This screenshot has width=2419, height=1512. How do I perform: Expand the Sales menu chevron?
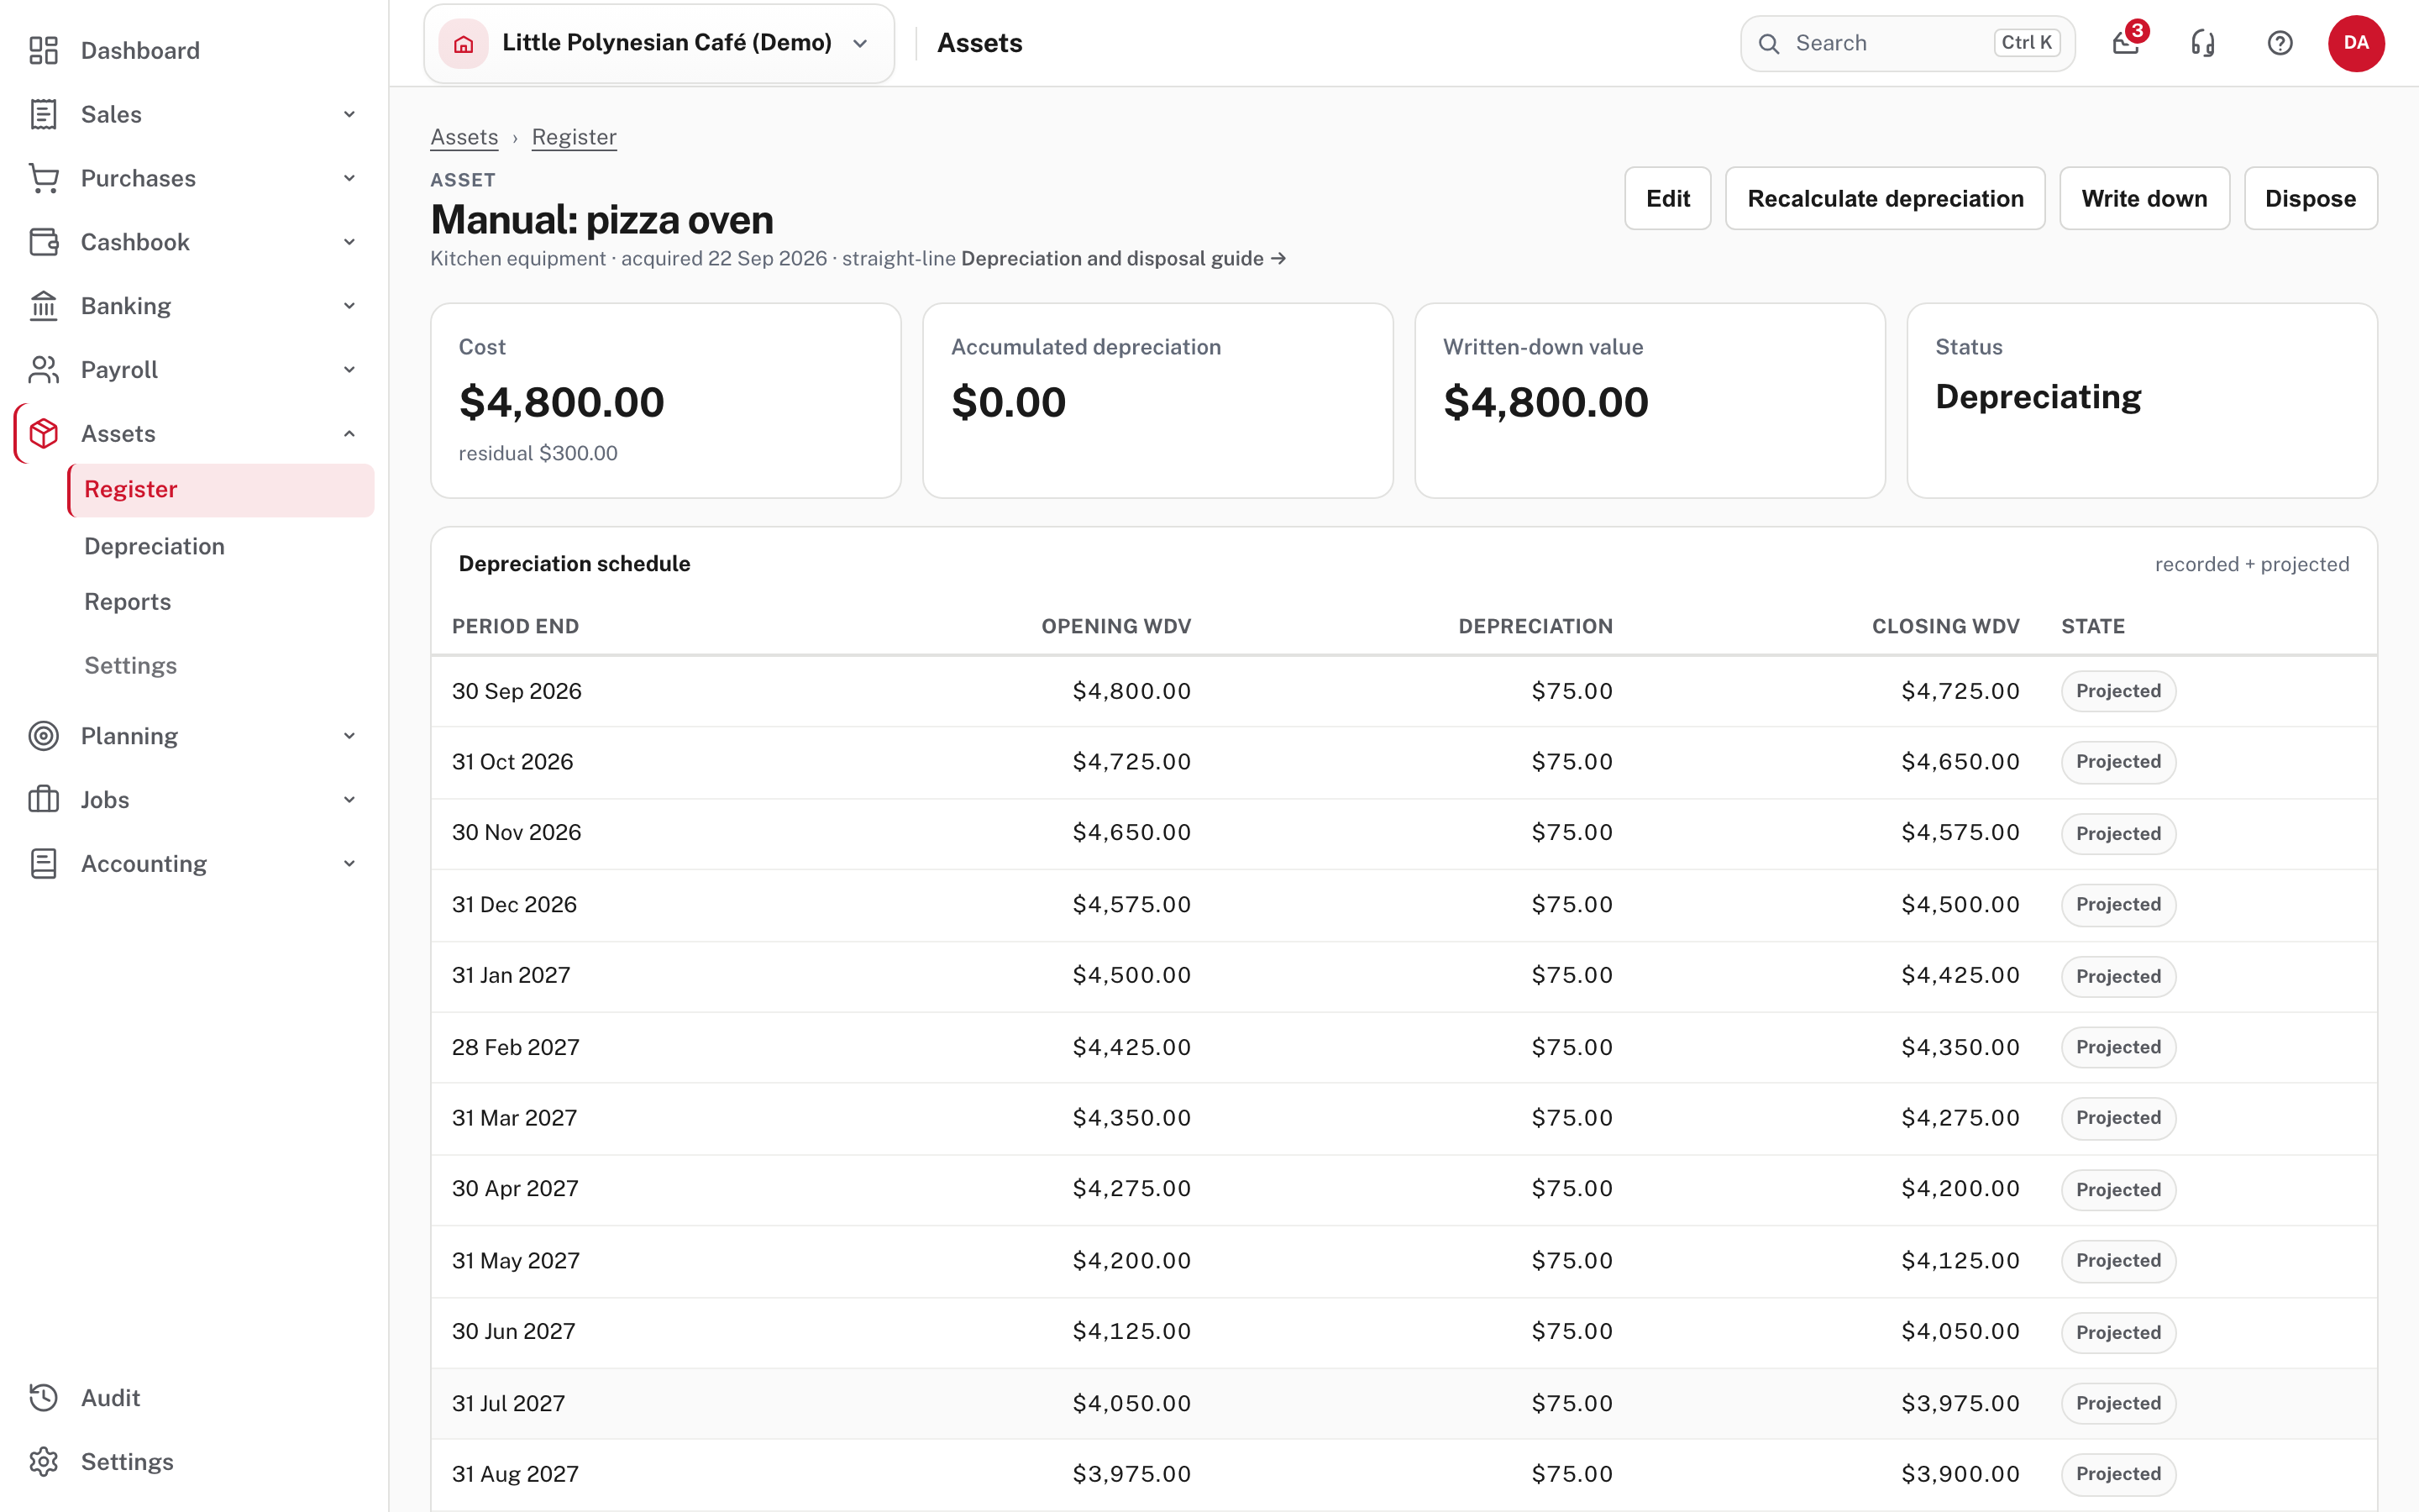[x=349, y=114]
